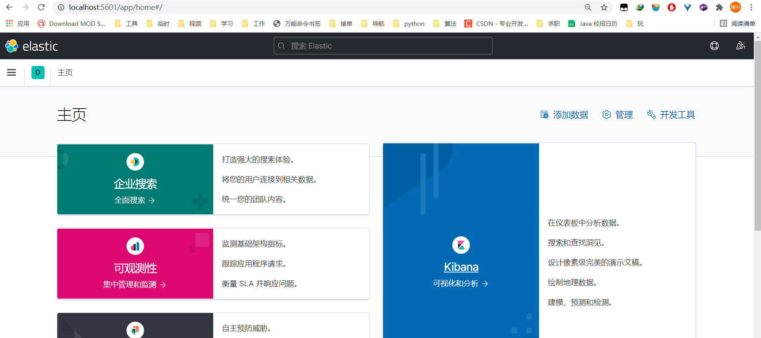
Task: Click the 搜索 Elastic search field
Action: (383, 46)
